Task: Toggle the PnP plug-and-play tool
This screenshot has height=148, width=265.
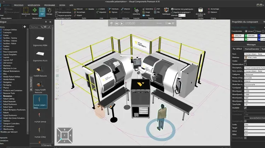Action: coord(42,11)
